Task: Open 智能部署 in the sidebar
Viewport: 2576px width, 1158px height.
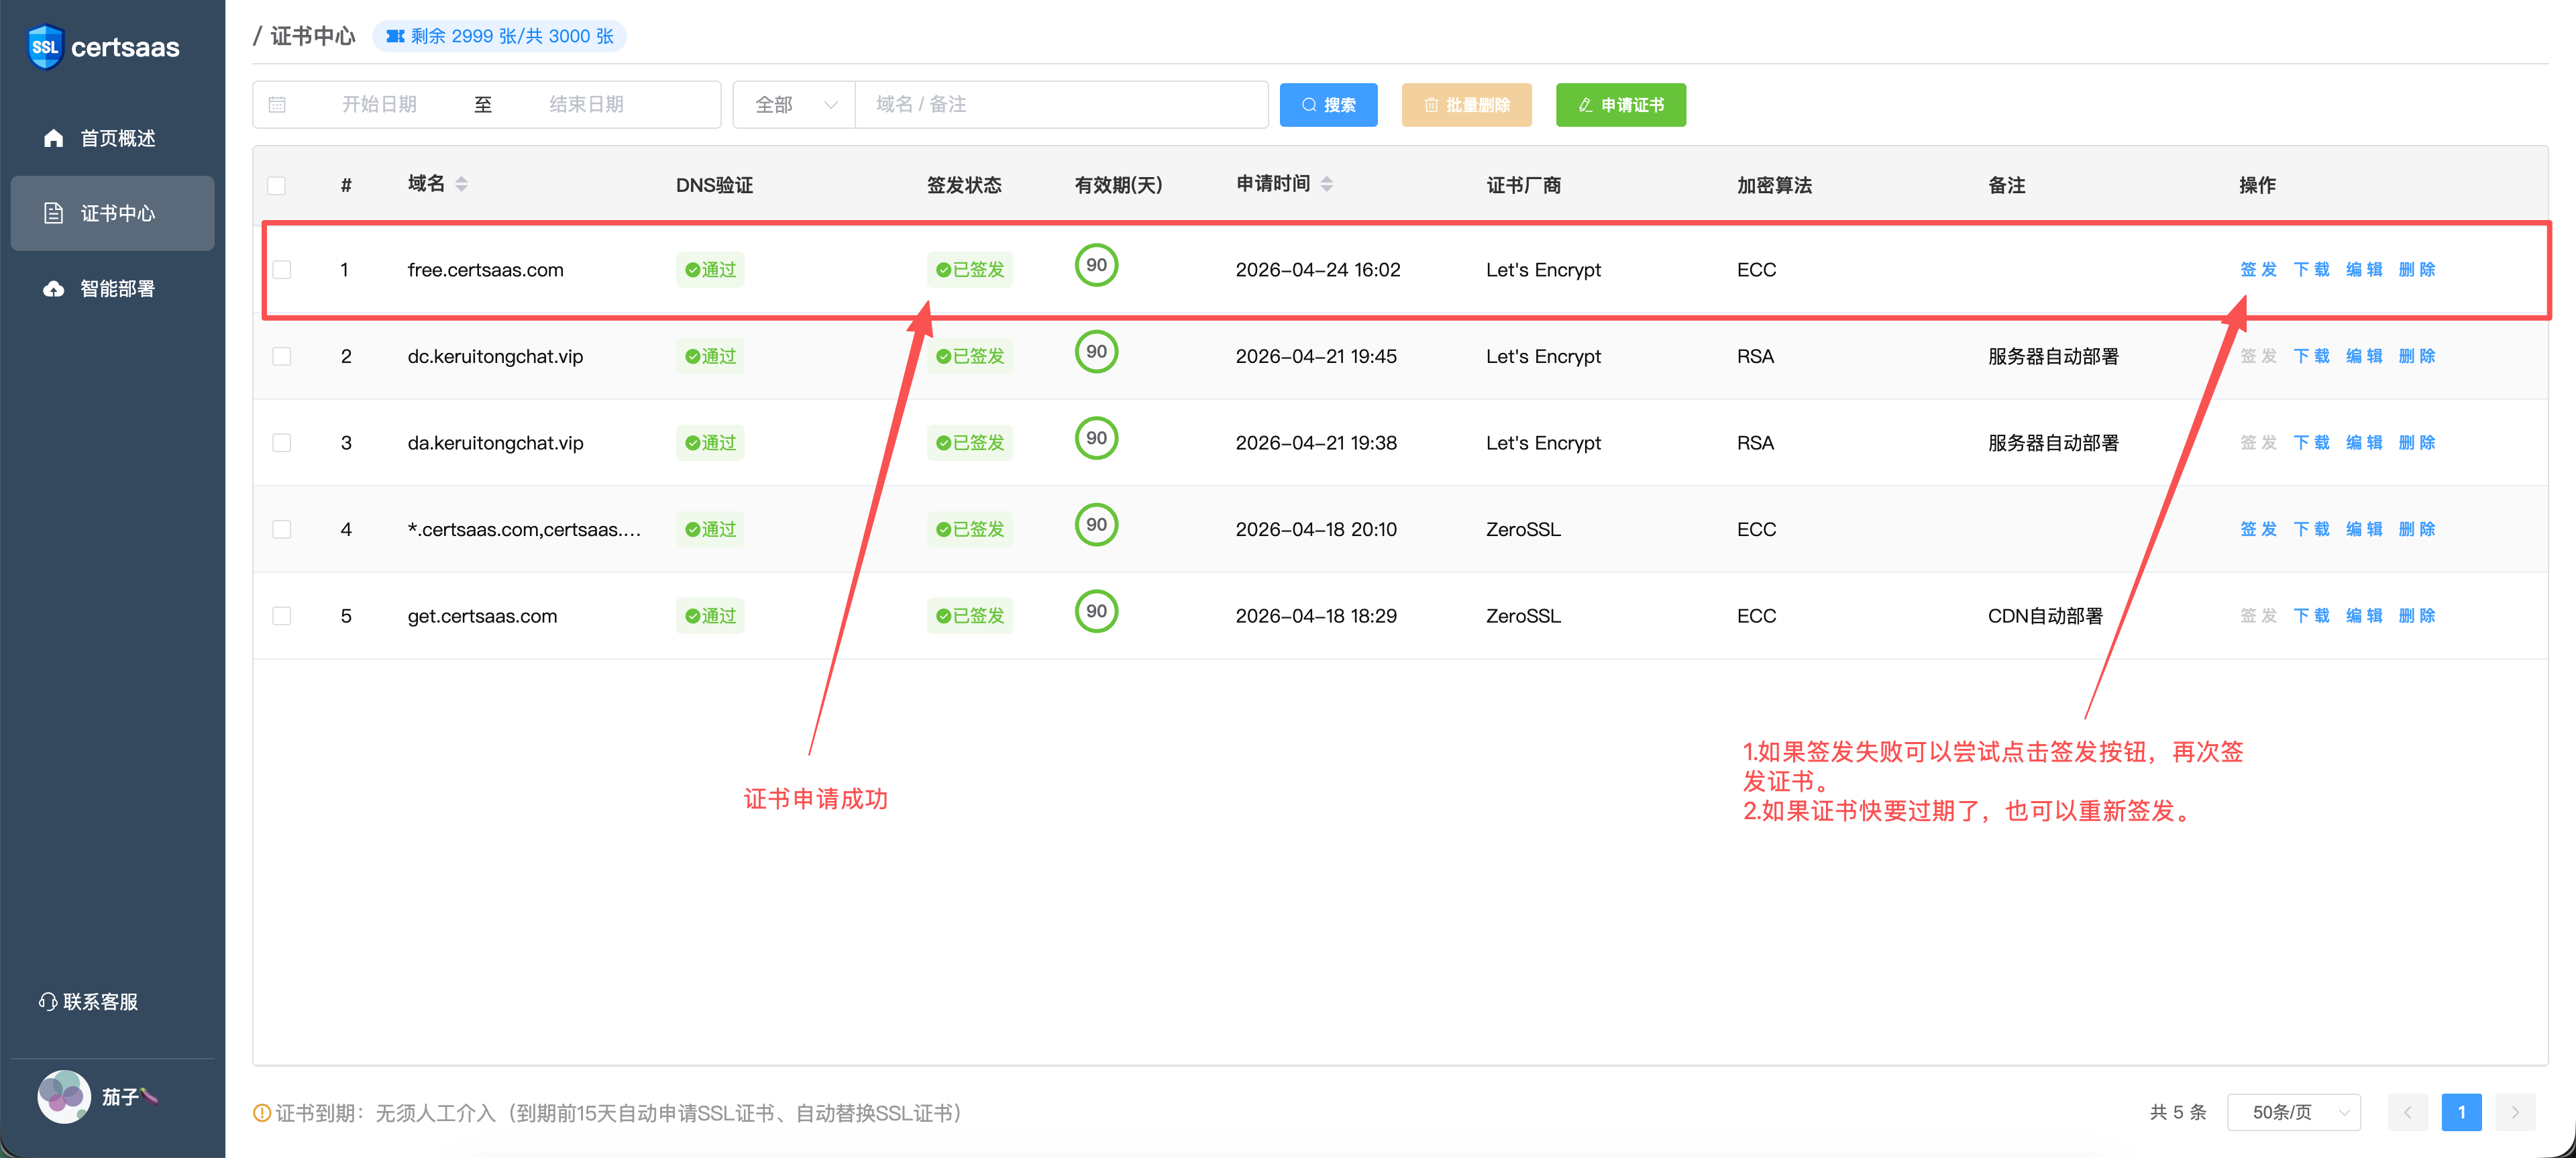Action: (x=112, y=288)
